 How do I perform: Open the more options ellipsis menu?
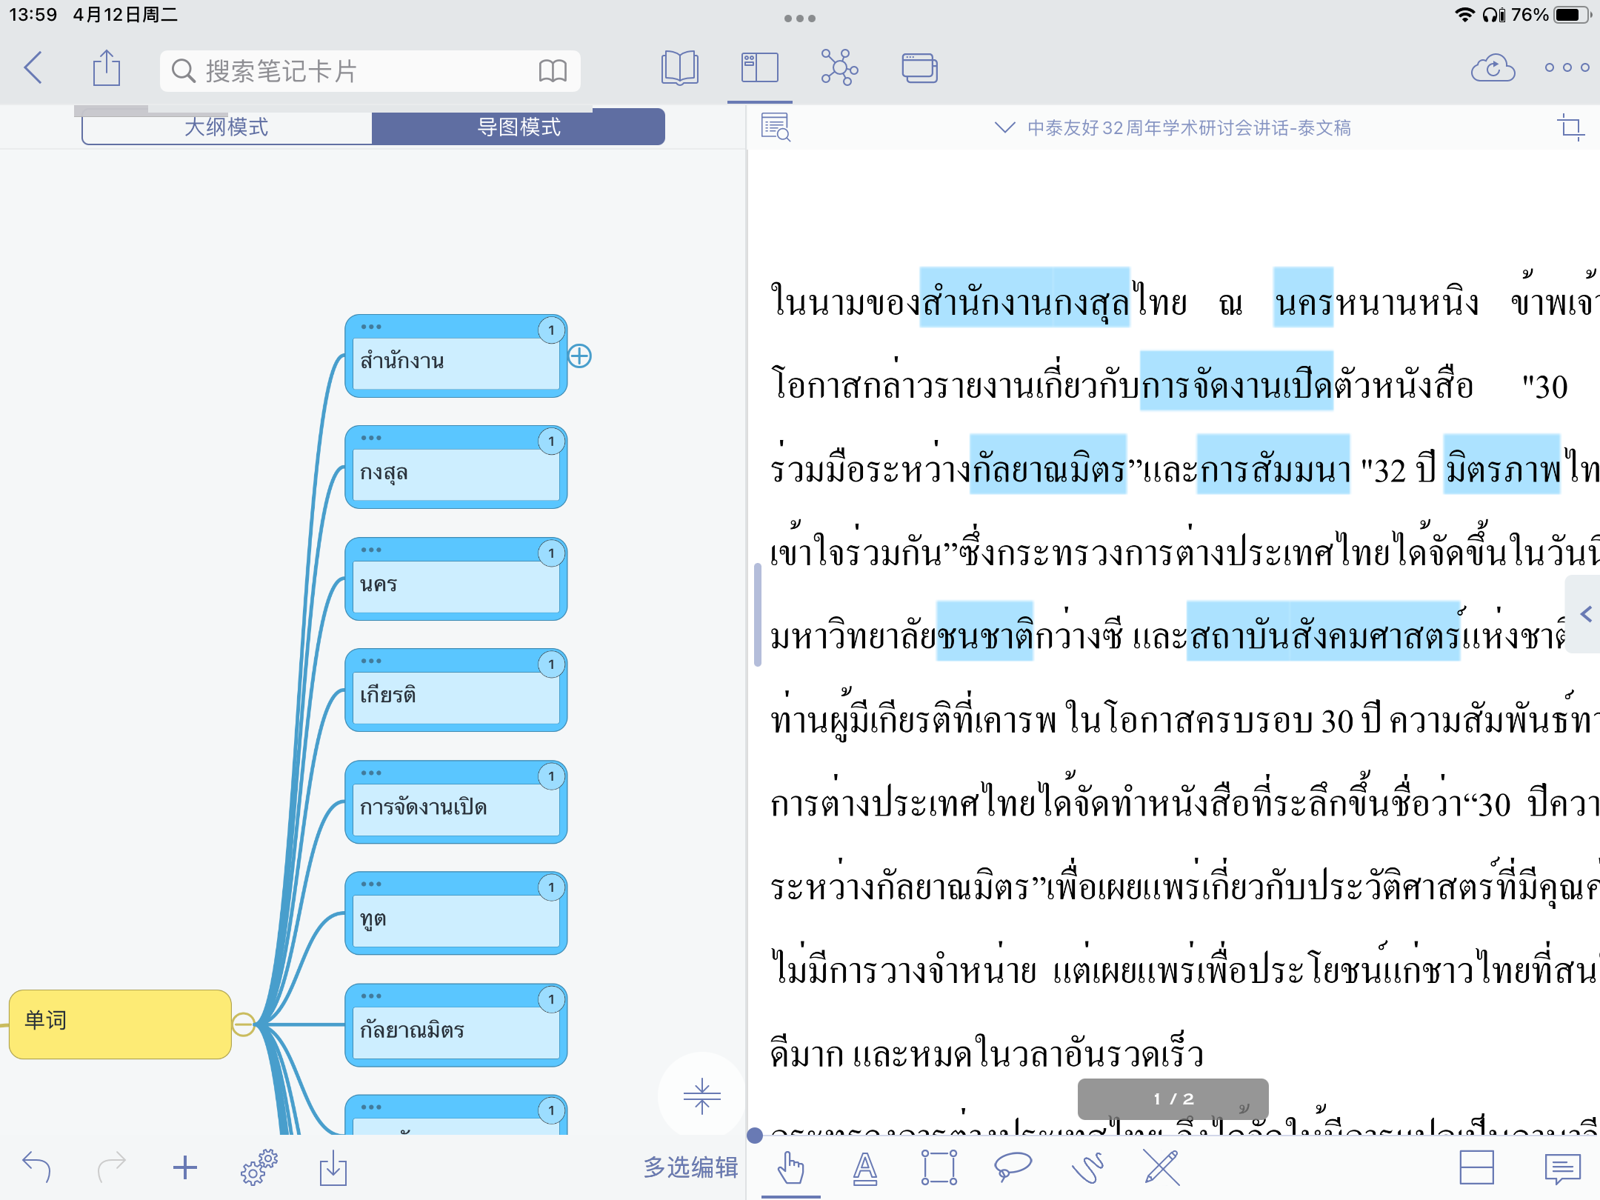pyautogui.click(x=1567, y=67)
